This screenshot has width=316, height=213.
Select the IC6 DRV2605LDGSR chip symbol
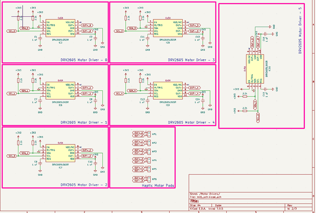click(60, 91)
